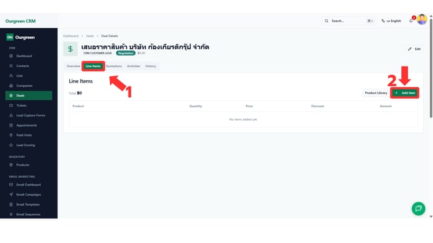Switch to the History tab

(151, 66)
